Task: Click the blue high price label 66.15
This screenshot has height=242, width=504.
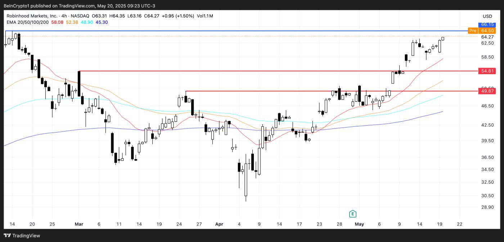Action: (487, 24)
